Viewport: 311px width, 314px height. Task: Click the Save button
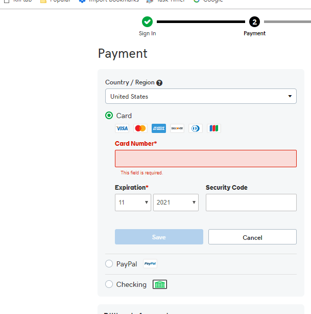[159, 237]
